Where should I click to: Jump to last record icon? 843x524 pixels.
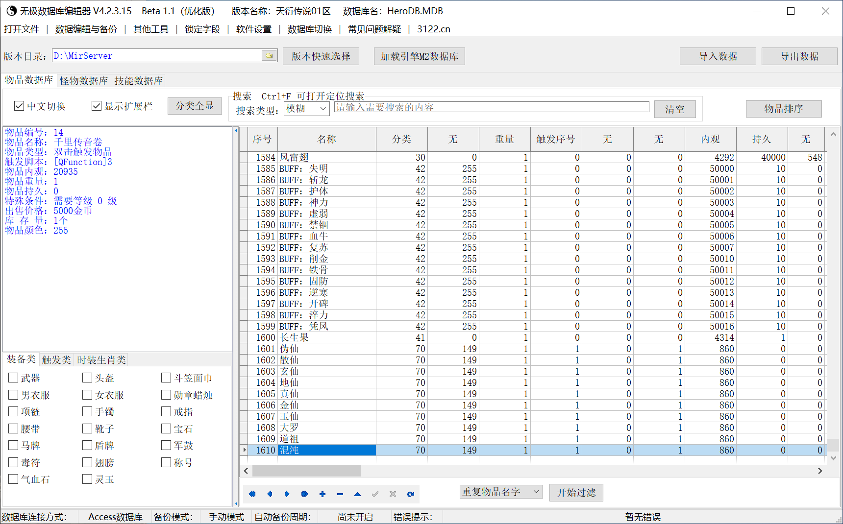(x=304, y=494)
